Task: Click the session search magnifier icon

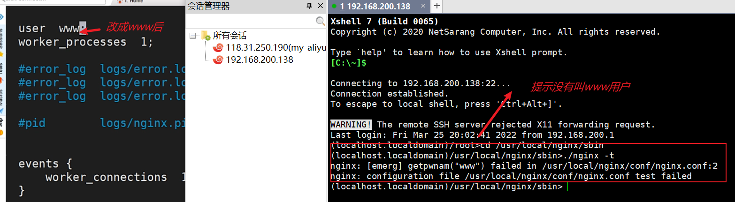Action: (321, 21)
